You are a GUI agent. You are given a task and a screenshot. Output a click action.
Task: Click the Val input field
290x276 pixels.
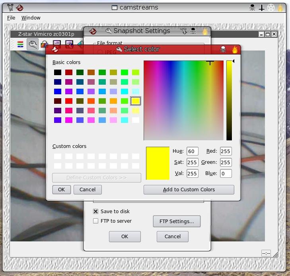[x=193, y=173]
